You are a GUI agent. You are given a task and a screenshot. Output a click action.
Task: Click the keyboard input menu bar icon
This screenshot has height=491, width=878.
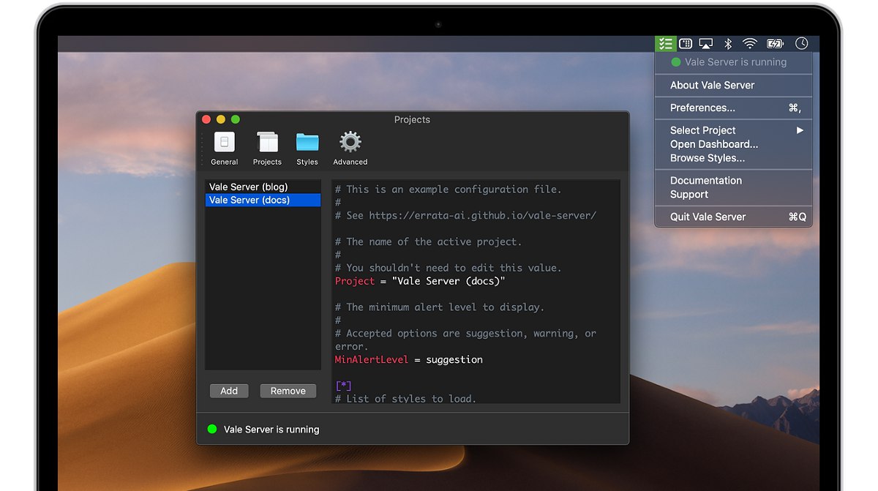686,44
